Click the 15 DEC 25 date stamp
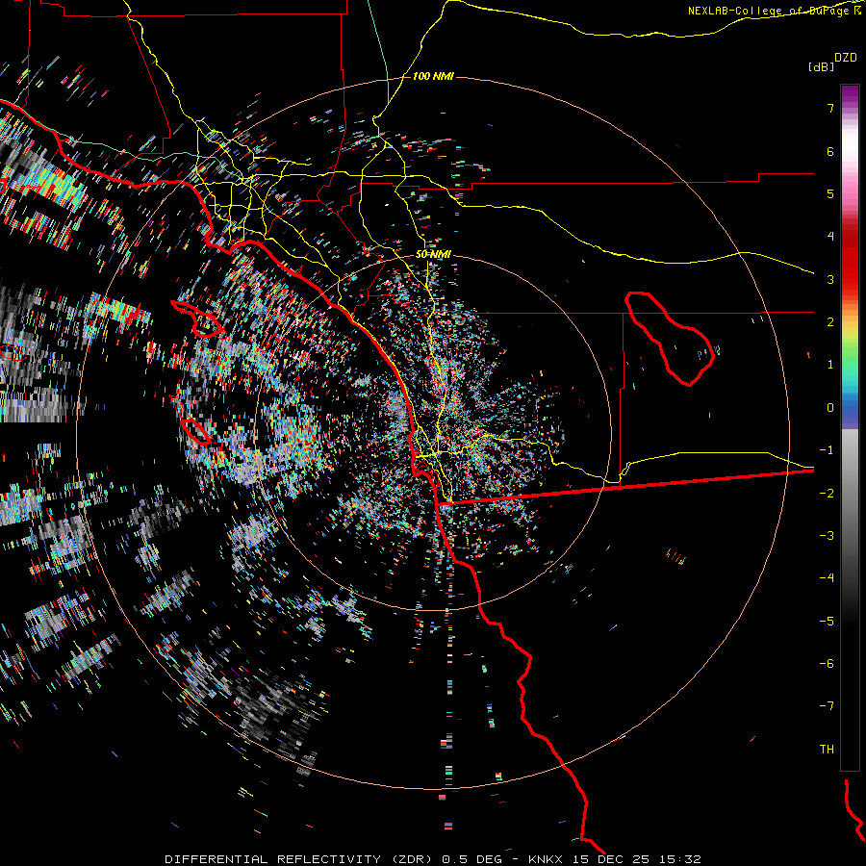 tap(612, 859)
